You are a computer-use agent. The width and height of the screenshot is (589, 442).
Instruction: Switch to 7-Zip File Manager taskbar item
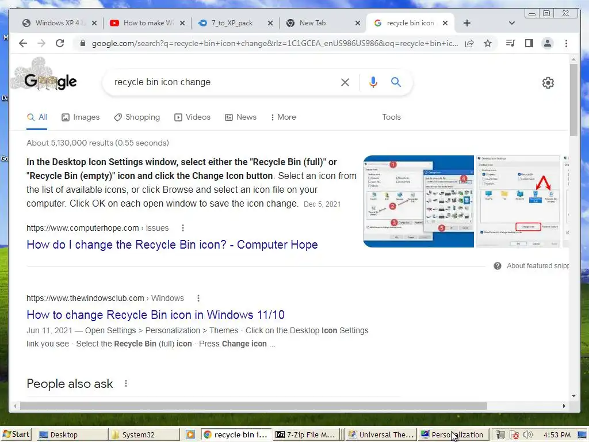(305, 435)
